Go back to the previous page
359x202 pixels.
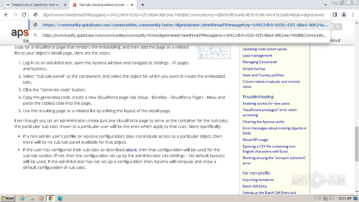click(x=6, y=15)
